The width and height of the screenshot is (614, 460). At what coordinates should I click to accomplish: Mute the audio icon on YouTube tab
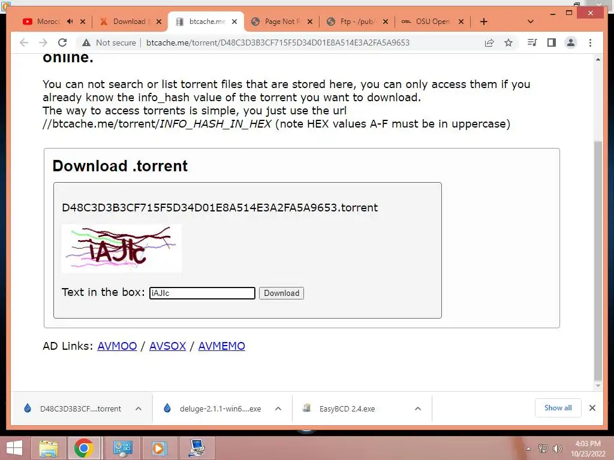(70, 22)
